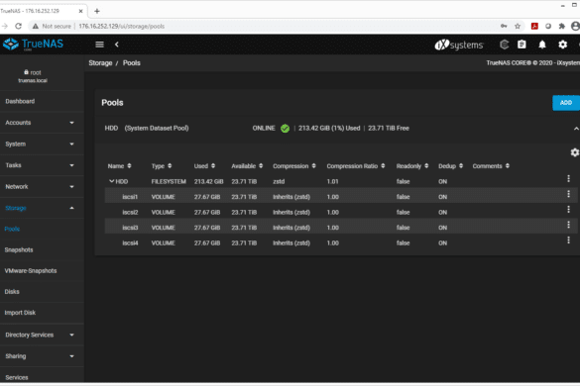Open the Snapshots sidebar item
The height and width of the screenshot is (386, 580).
[19, 250]
